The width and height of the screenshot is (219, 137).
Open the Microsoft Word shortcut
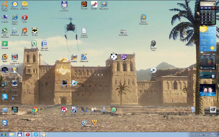[x=44, y=44]
